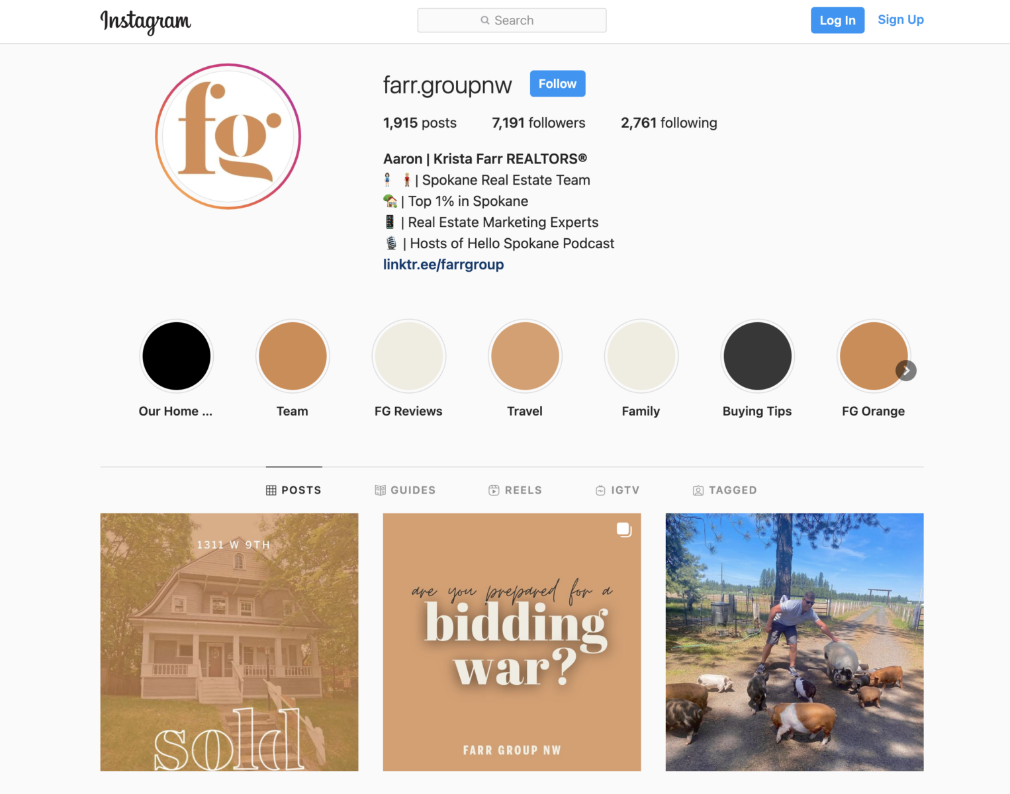Switch to the IGTV tab

(x=617, y=490)
